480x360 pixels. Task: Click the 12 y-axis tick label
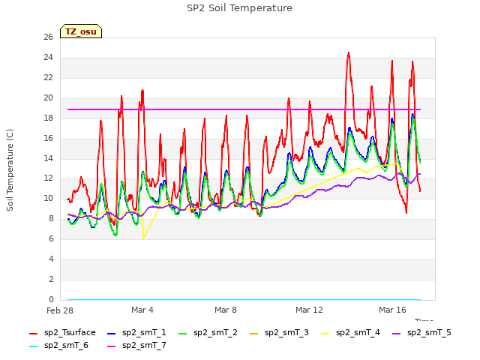tap(48, 178)
